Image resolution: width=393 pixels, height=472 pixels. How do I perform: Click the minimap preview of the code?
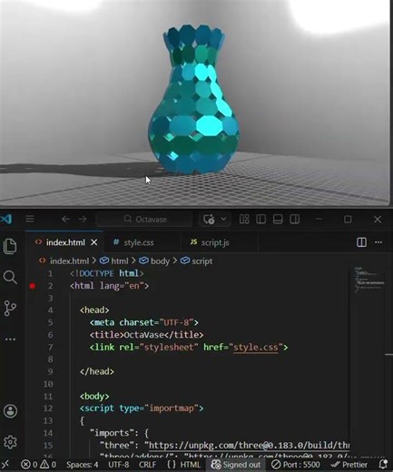pos(369,280)
